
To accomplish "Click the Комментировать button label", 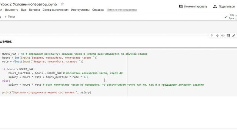I will pos(196,7).
